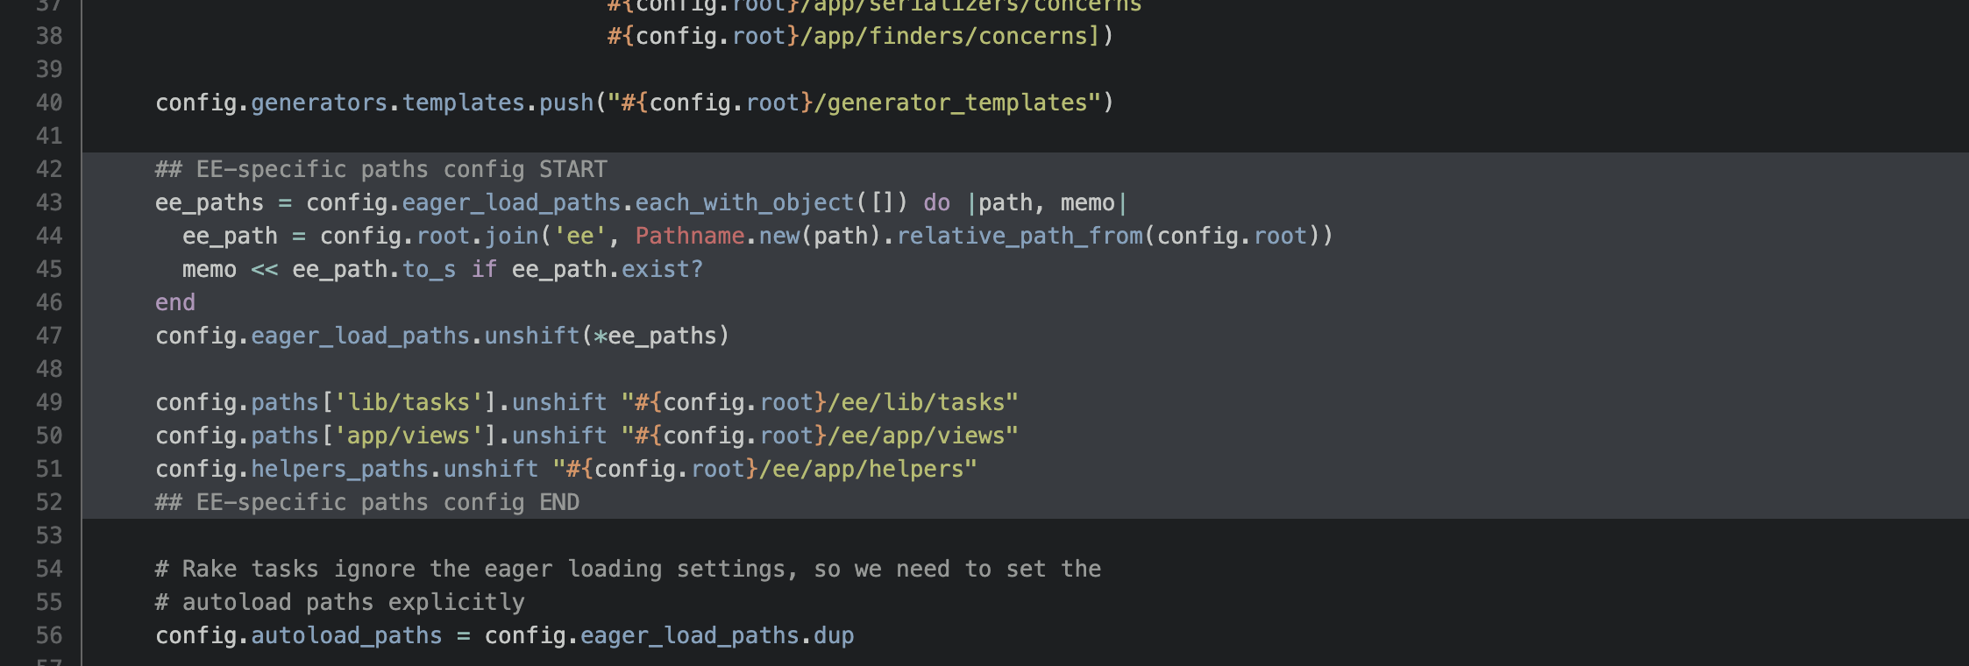Viewport: 1969px width, 666px height.
Task: Click the 'to_s' method on line 45
Action: [x=429, y=269]
